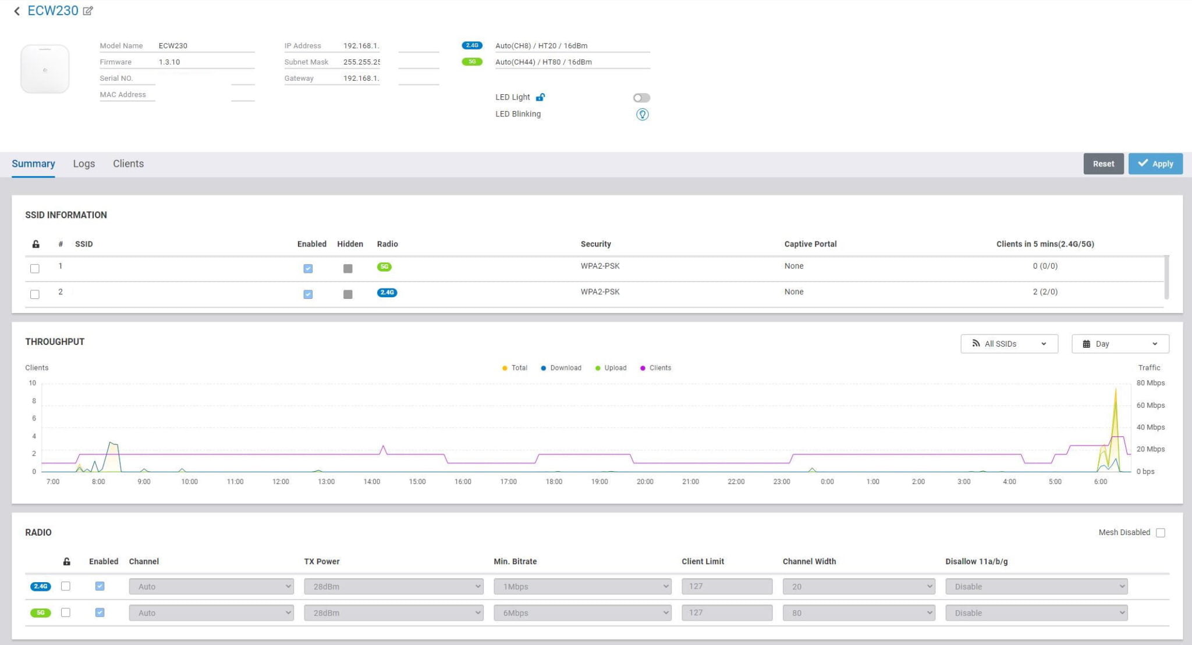Click the Captive Portal column header
The height and width of the screenshot is (645, 1192).
(x=810, y=244)
